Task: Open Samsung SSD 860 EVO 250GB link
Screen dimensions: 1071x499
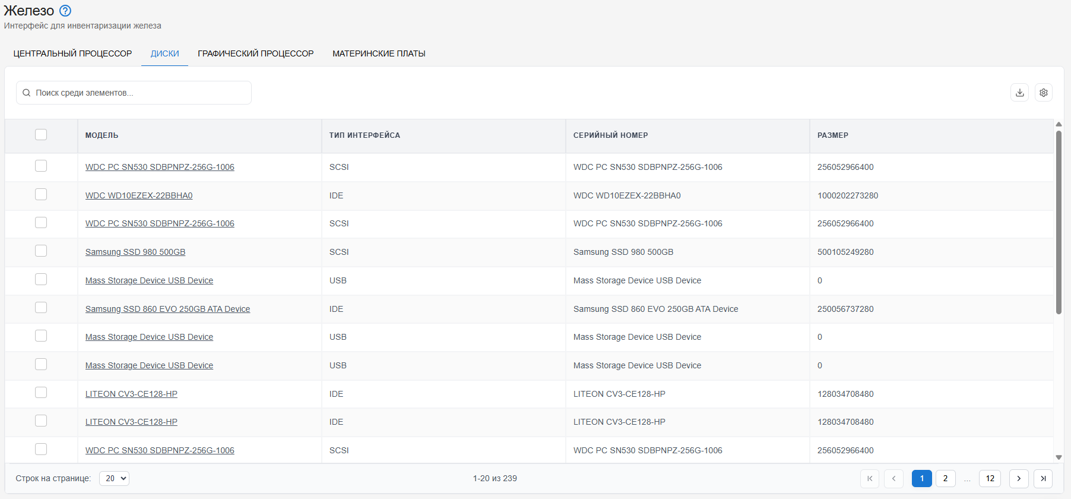Action: (167, 309)
